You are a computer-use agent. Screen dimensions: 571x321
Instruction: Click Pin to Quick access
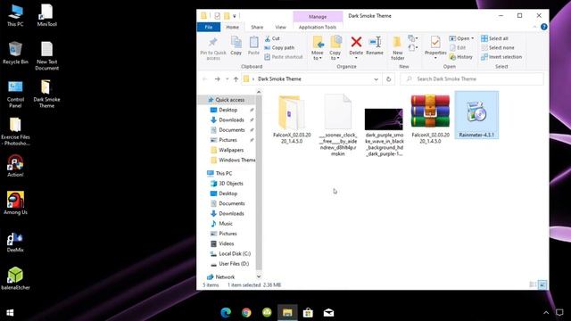point(213,48)
